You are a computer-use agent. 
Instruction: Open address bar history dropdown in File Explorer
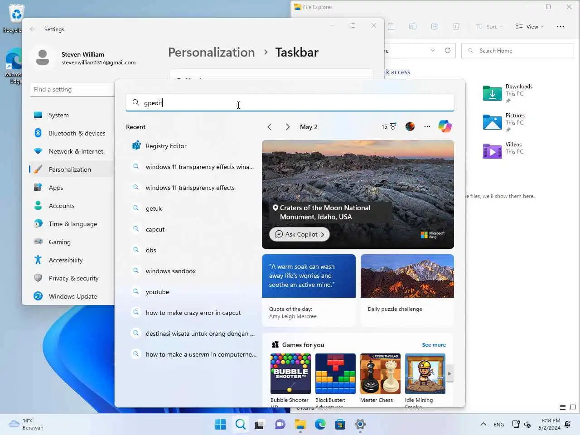coord(433,50)
